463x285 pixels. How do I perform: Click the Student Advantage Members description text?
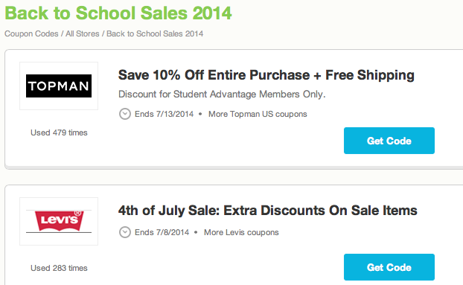(x=222, y=95)
